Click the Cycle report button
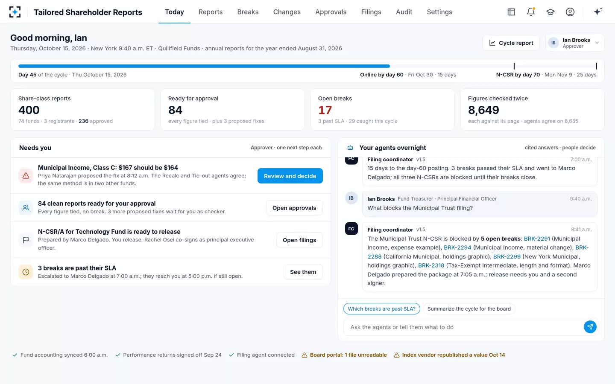The image size is (615, 384). tap(511, 43)
